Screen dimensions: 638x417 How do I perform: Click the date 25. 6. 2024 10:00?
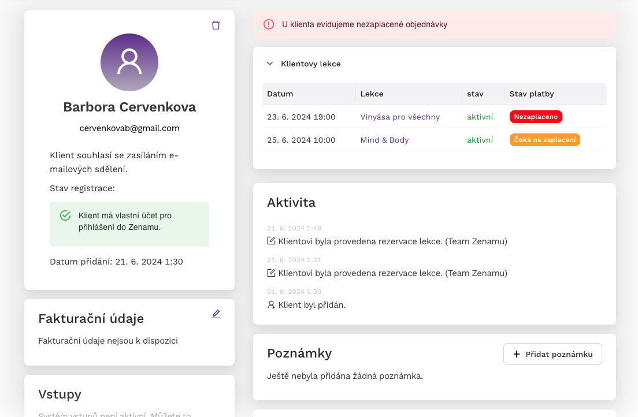click(301, 140)
